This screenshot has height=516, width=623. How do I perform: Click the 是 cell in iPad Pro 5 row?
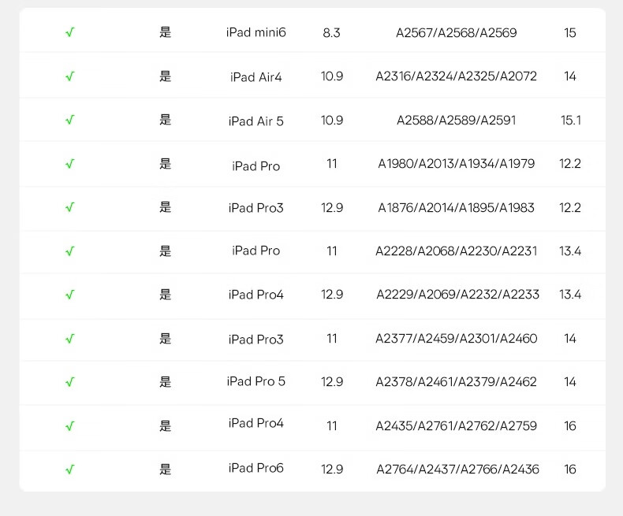click(166, 382)
